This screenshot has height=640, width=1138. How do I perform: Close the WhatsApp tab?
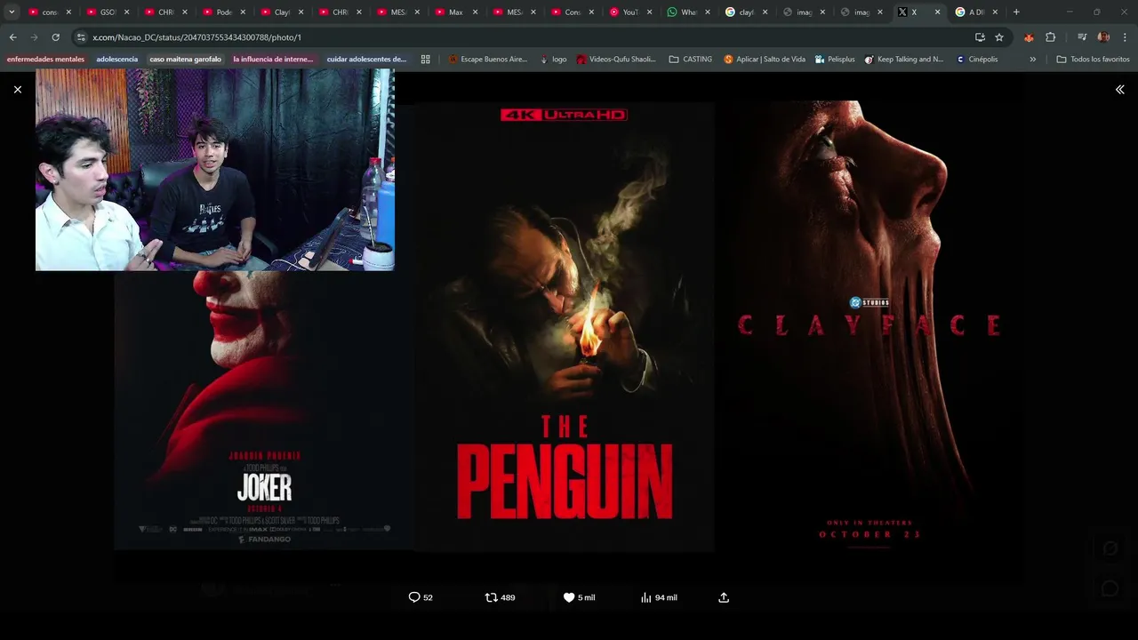coord(706,12)
